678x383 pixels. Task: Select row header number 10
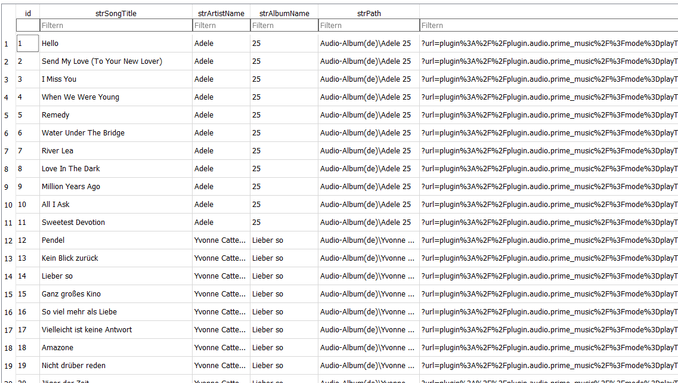8,205
